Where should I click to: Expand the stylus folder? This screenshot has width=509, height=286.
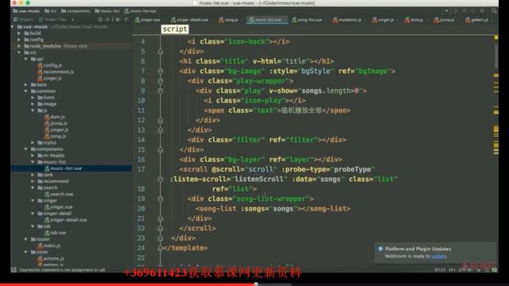(33, 143)
